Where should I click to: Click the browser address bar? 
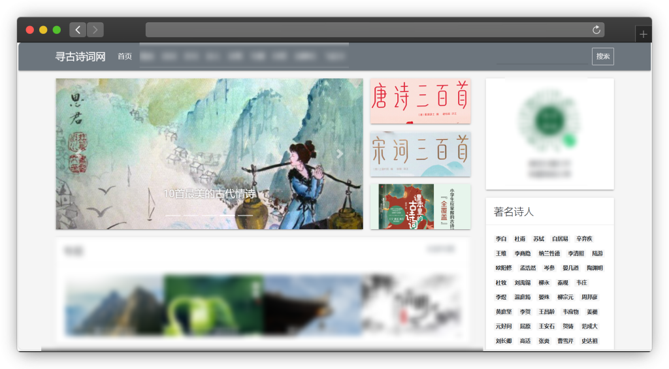tap(366, 30)
